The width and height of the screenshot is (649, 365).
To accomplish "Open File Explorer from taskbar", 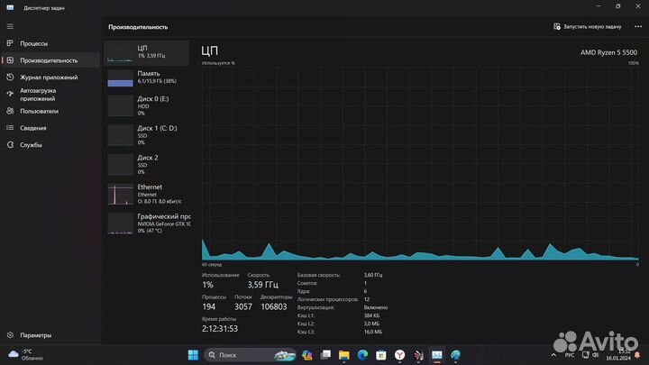I will click(x=344, y=355).
